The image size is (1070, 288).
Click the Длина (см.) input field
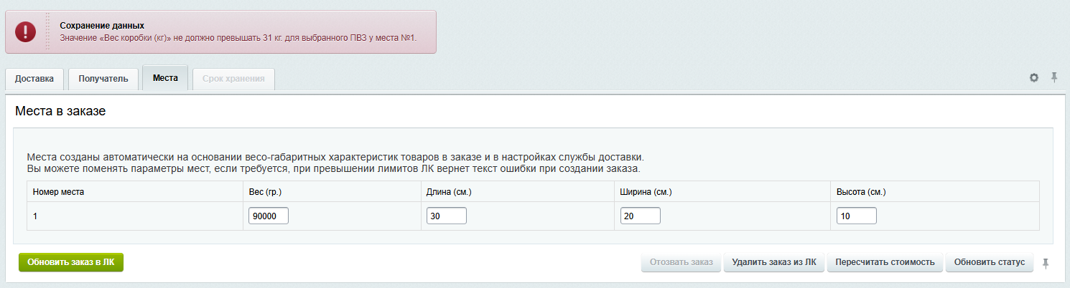(x=447, y=216)
